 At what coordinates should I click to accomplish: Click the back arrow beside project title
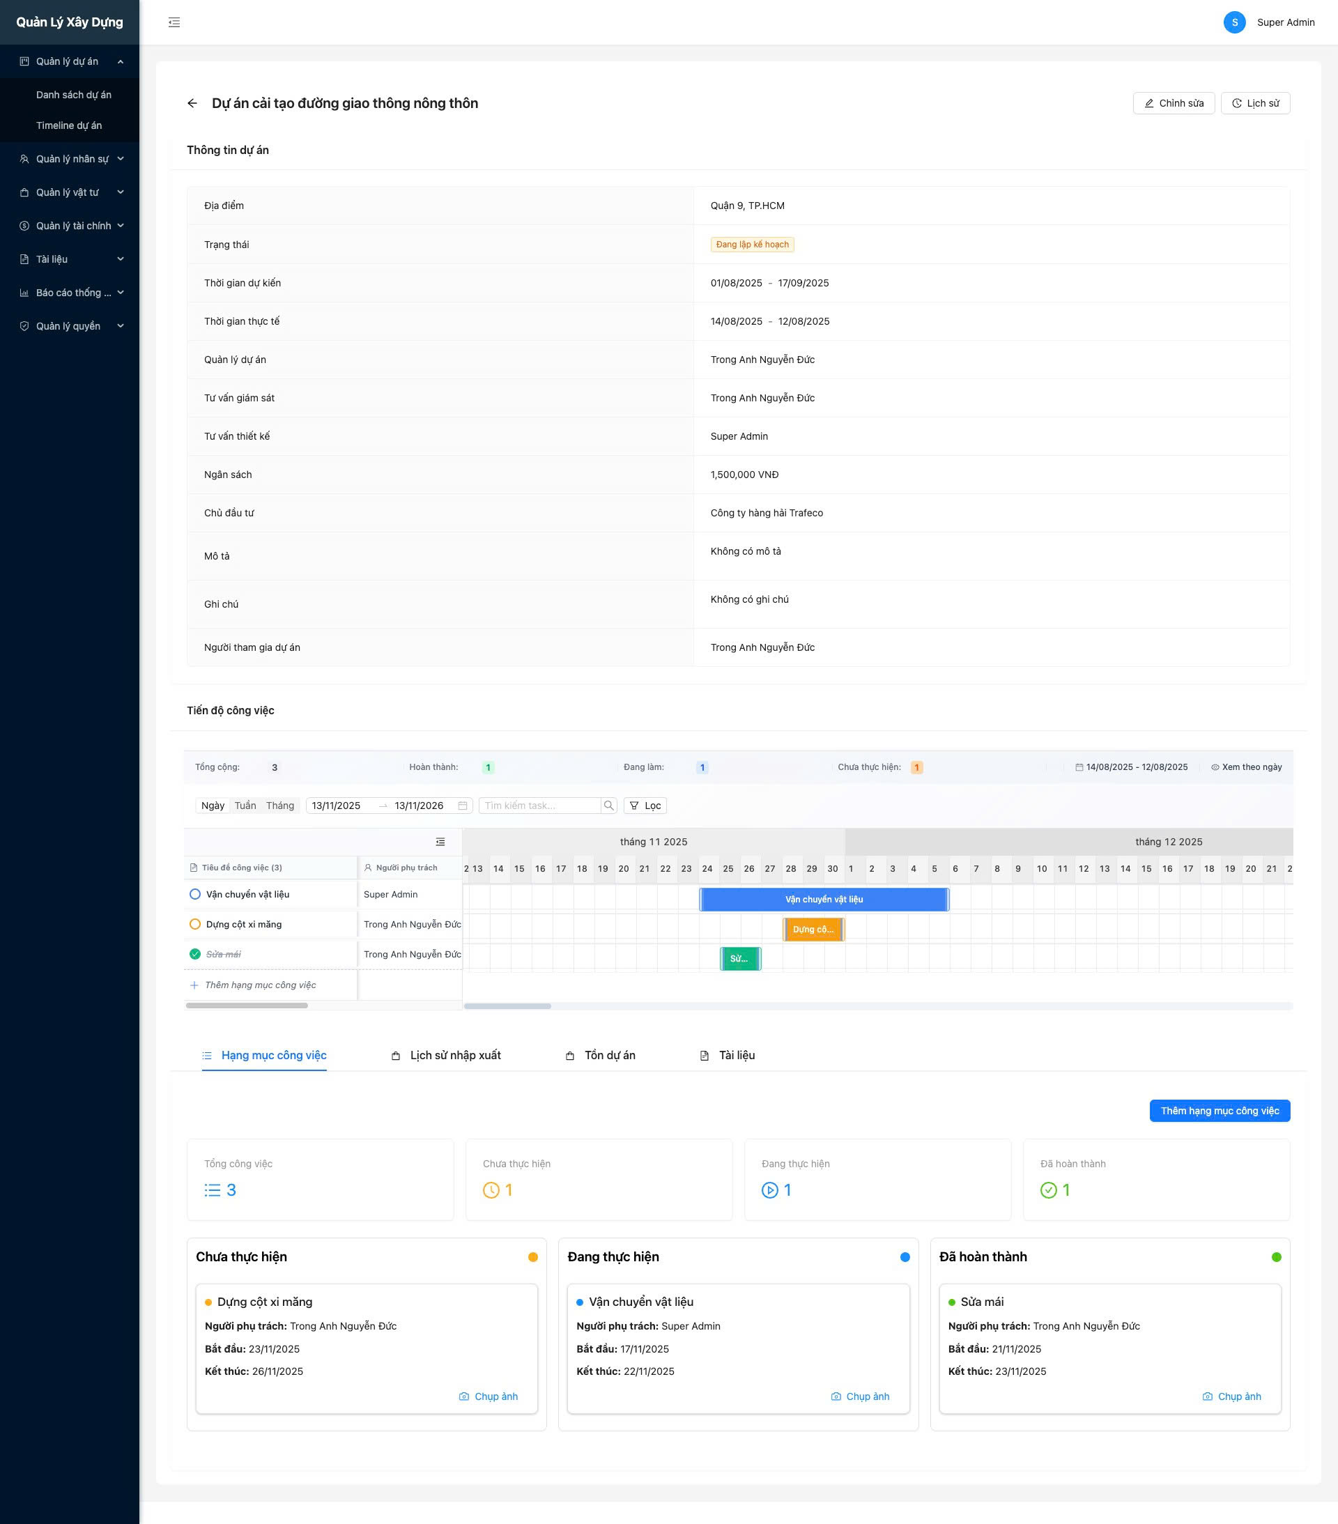pos(192,104)
